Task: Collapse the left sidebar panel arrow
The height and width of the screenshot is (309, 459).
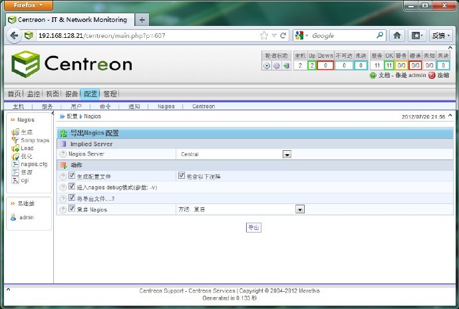Action: [x=53, y=113]
